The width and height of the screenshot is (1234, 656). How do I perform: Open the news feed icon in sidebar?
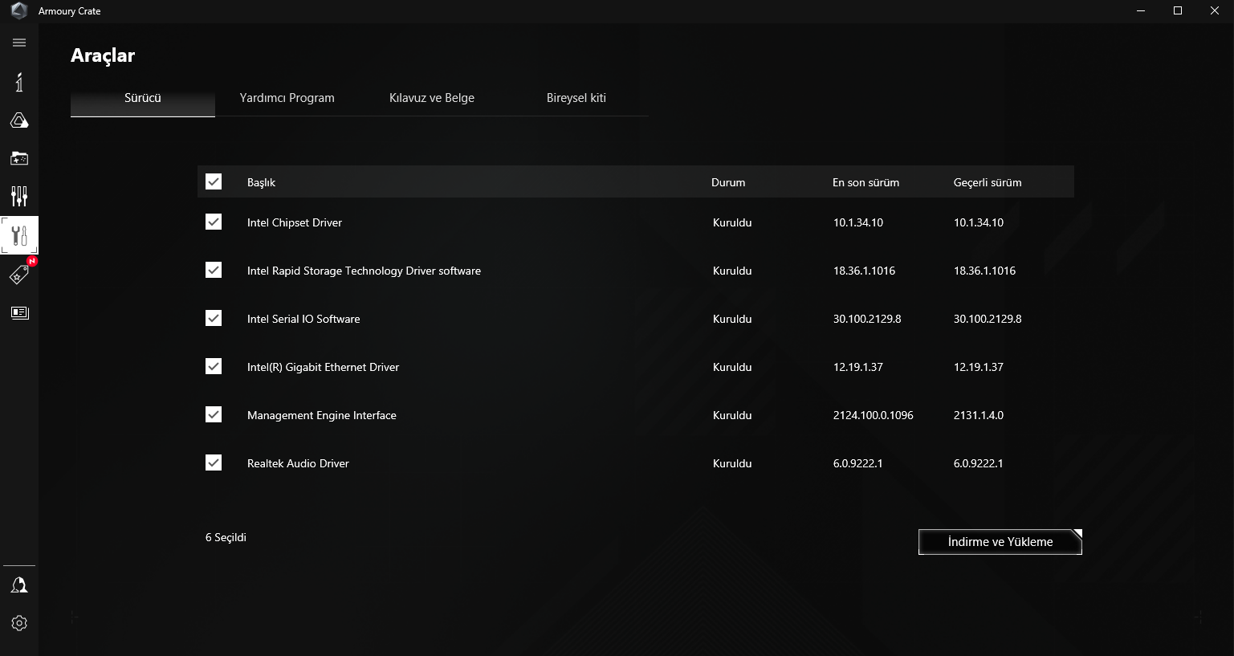(19, 313)
